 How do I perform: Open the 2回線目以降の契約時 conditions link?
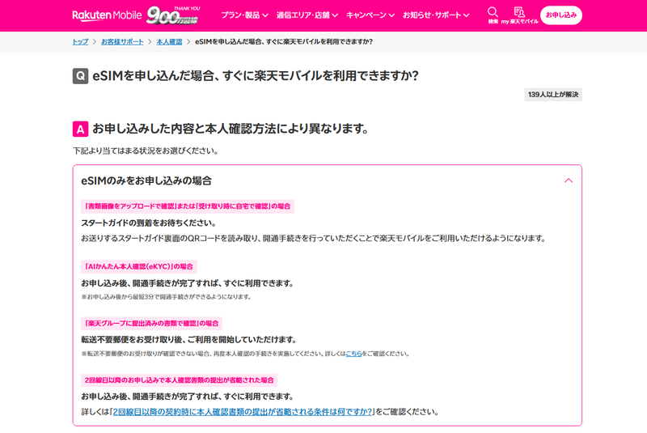[x=243, y=412]
